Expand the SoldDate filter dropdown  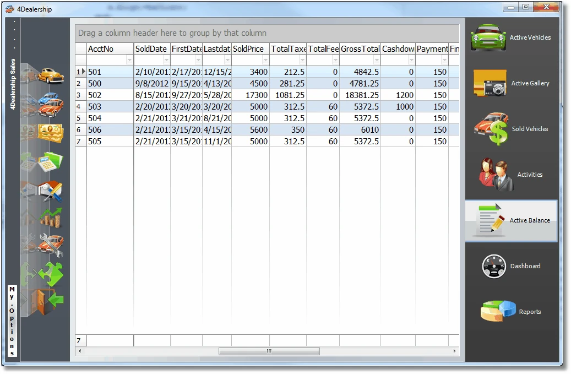(x=166, y=59)
